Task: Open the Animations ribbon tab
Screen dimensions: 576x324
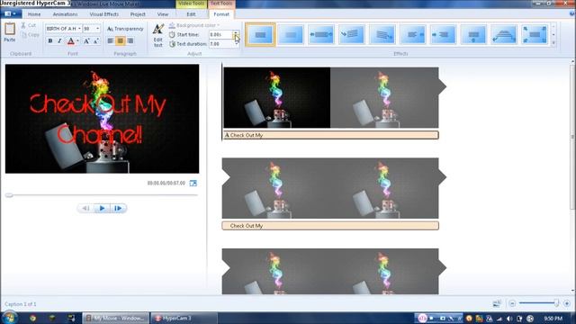Action: 65,14
